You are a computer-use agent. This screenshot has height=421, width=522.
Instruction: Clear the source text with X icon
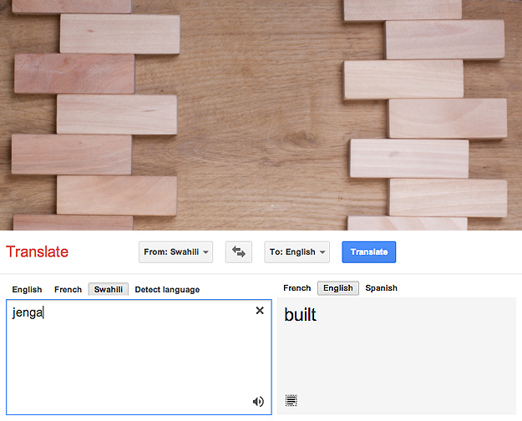(260, 311)
